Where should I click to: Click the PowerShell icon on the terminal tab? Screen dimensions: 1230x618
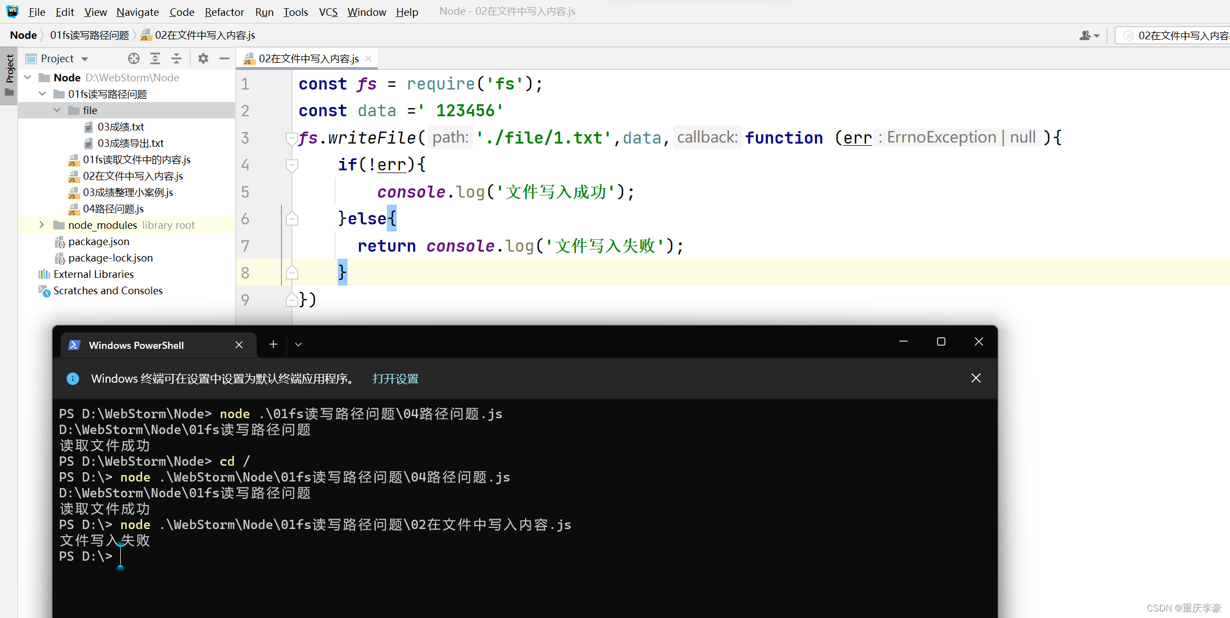pyautogui.click(x=74, y=345)
